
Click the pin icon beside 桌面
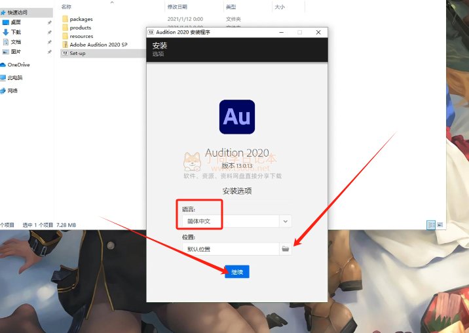pyautogui.click(x=49, y=22)
